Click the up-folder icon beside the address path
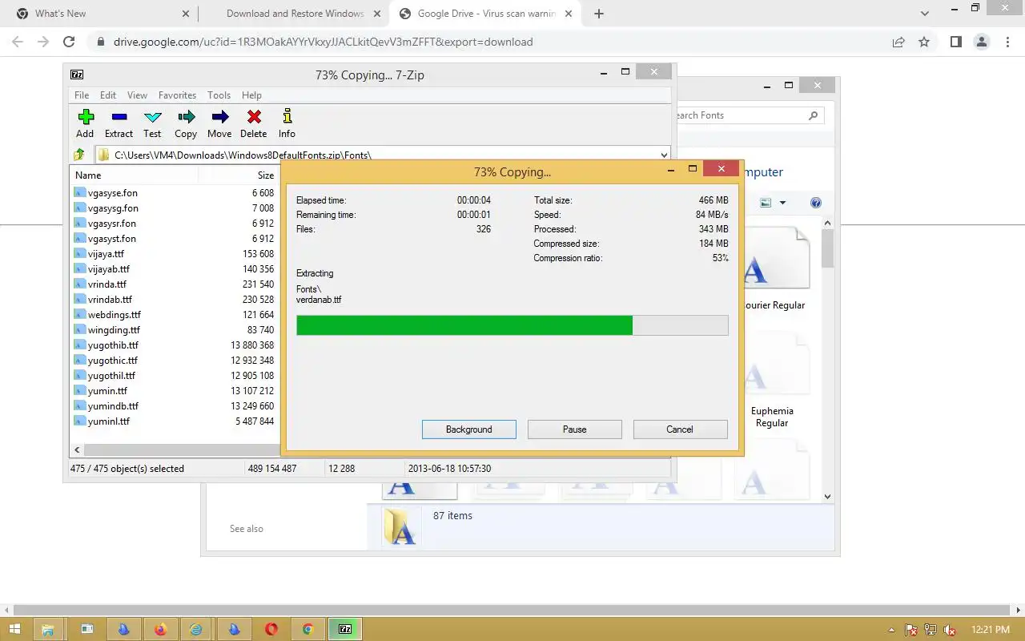 [x=79, y=155]
